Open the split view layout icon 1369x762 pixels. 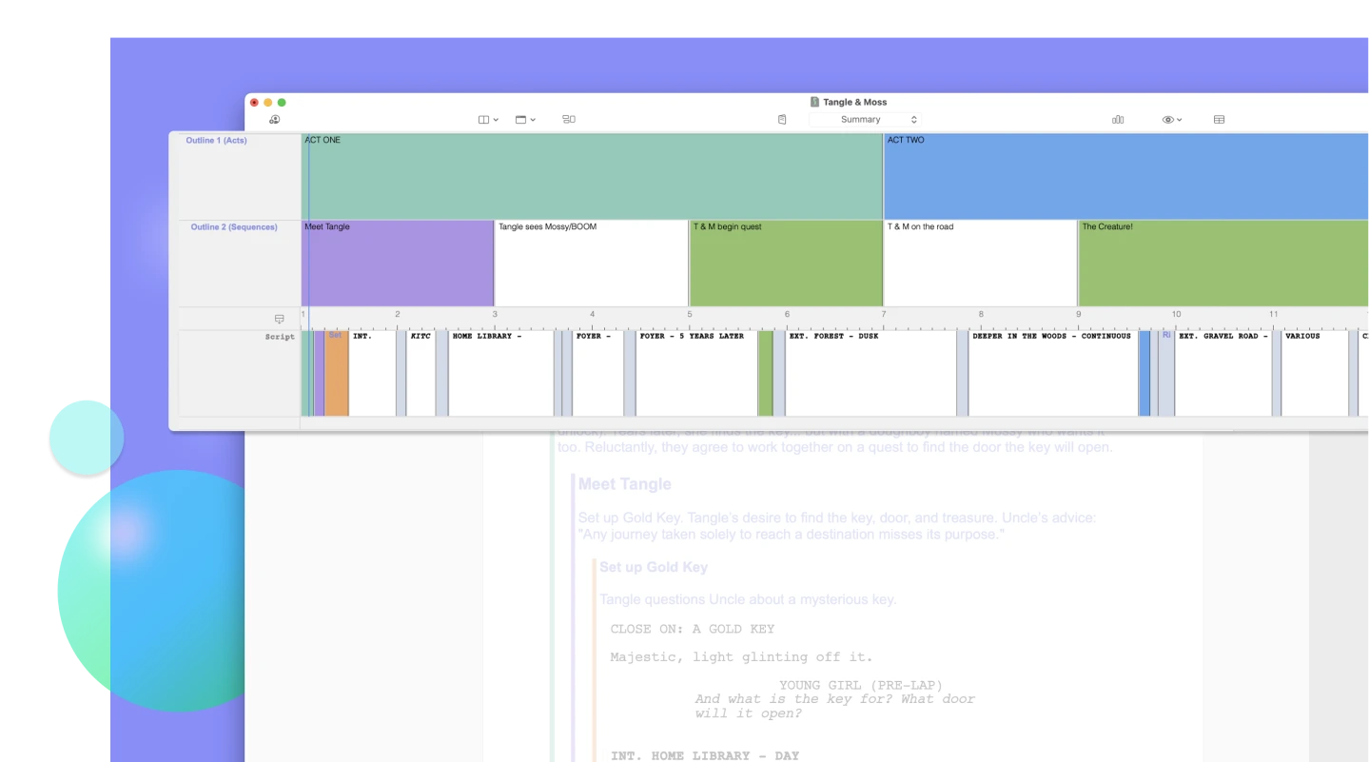[483, 120]
